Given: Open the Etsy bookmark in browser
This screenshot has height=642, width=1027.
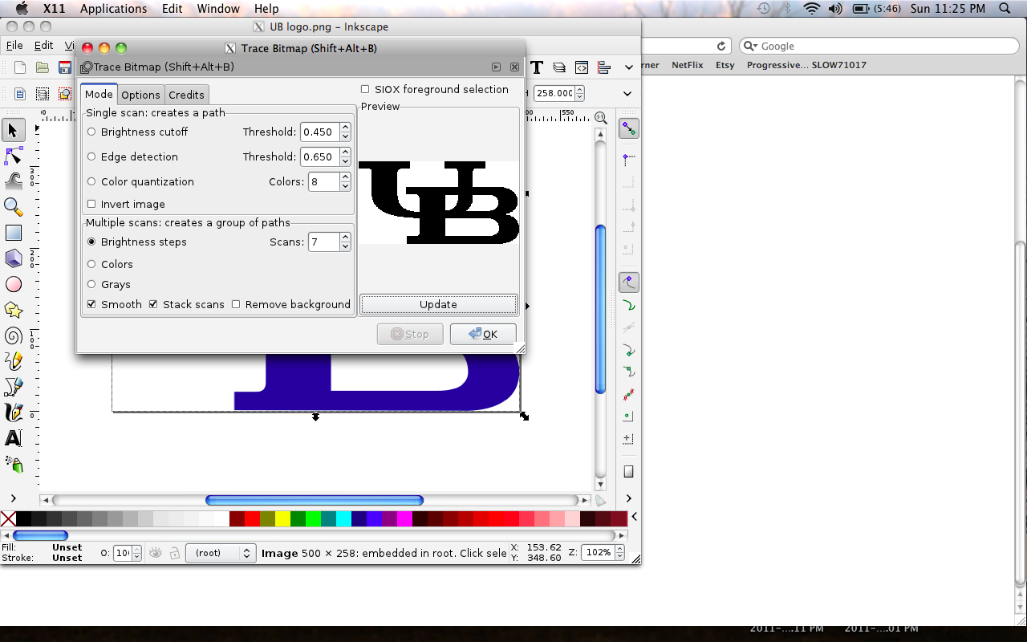Looking at the screenshot, I should pyautogui.click(x=725, y=65).
